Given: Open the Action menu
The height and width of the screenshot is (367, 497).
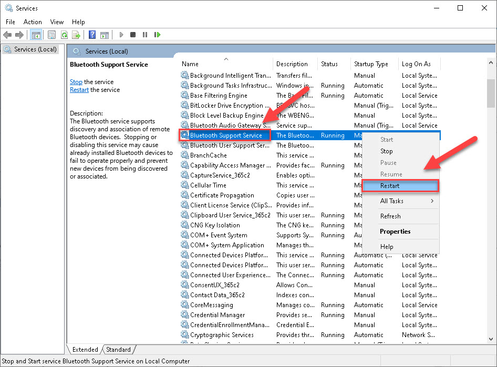Looking at the screenshot, I should pos(33,22).
